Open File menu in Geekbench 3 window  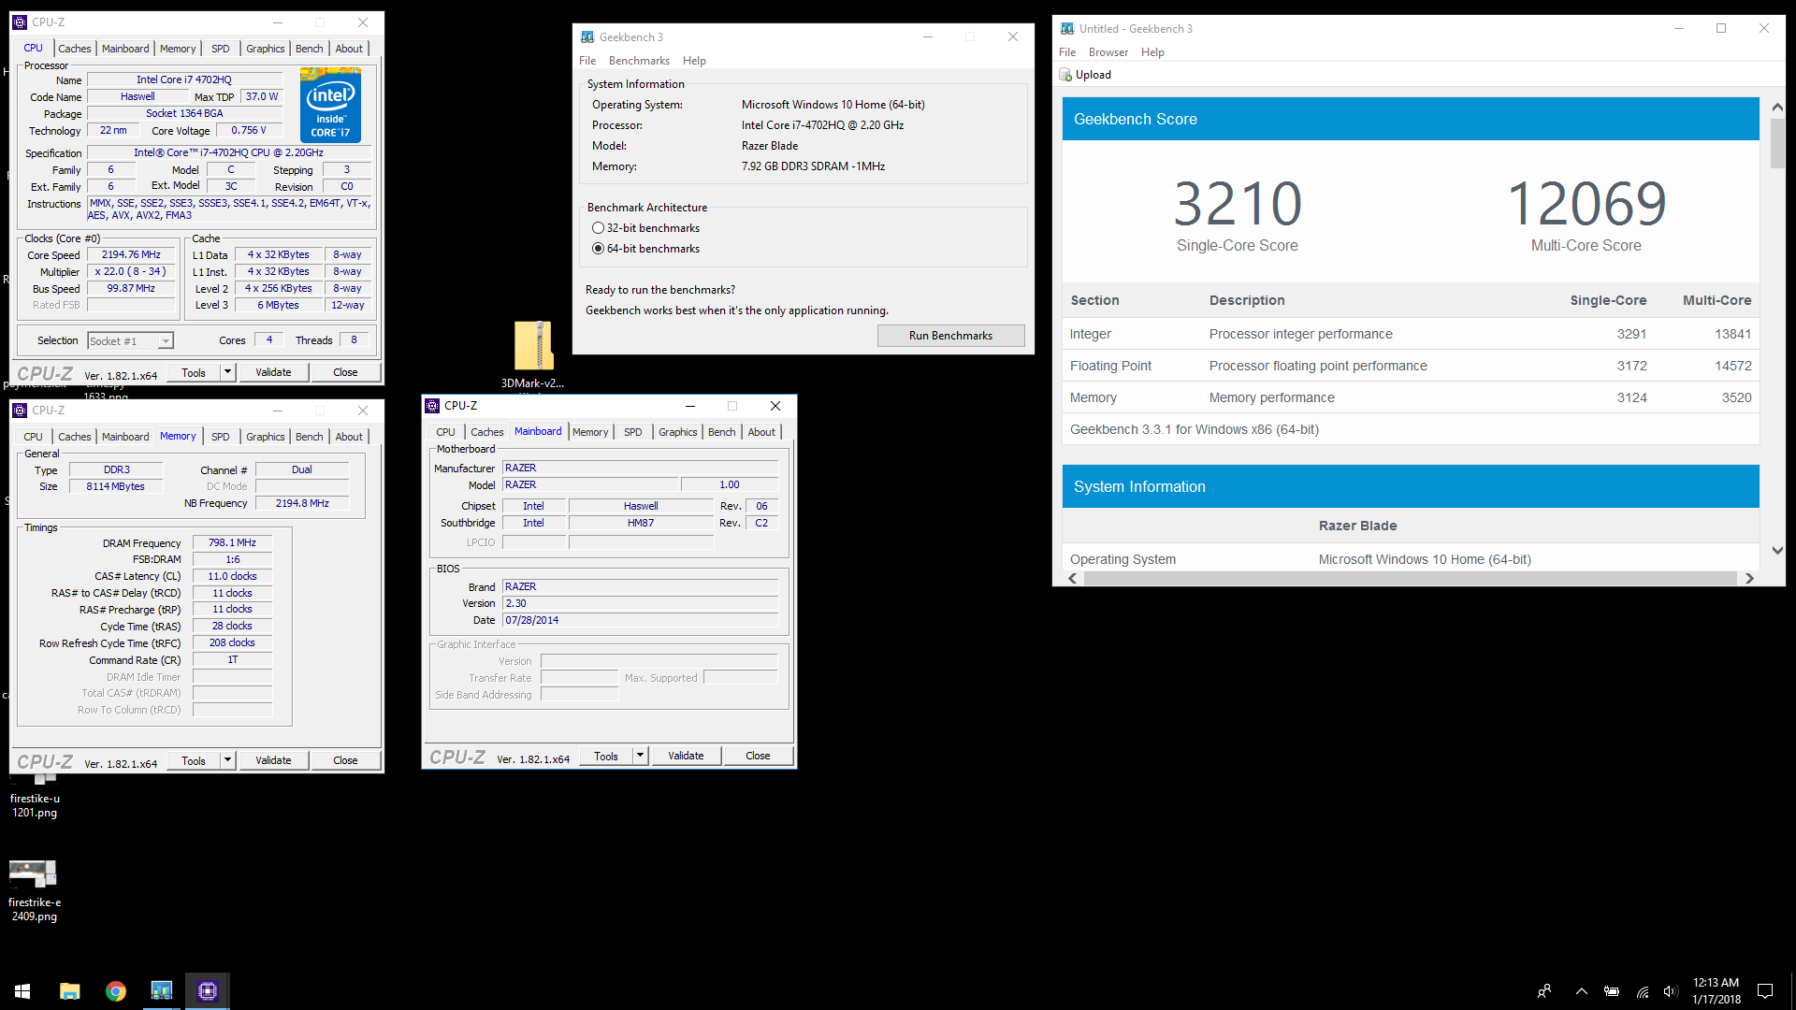[x=587, y=61]
